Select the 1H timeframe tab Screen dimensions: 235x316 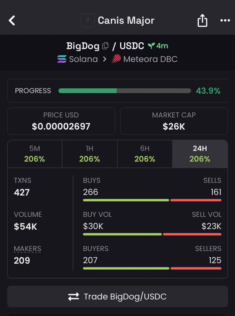pyautogui.click(x=90, y=154)
